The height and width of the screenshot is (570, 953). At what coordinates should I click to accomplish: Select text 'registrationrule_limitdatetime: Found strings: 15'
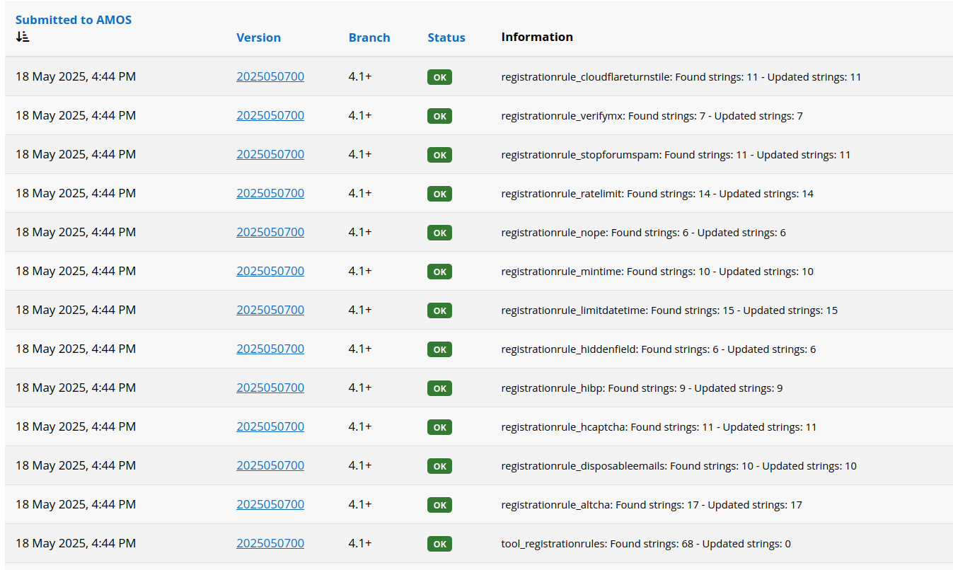pyautogui.click(x=618, y=310)
